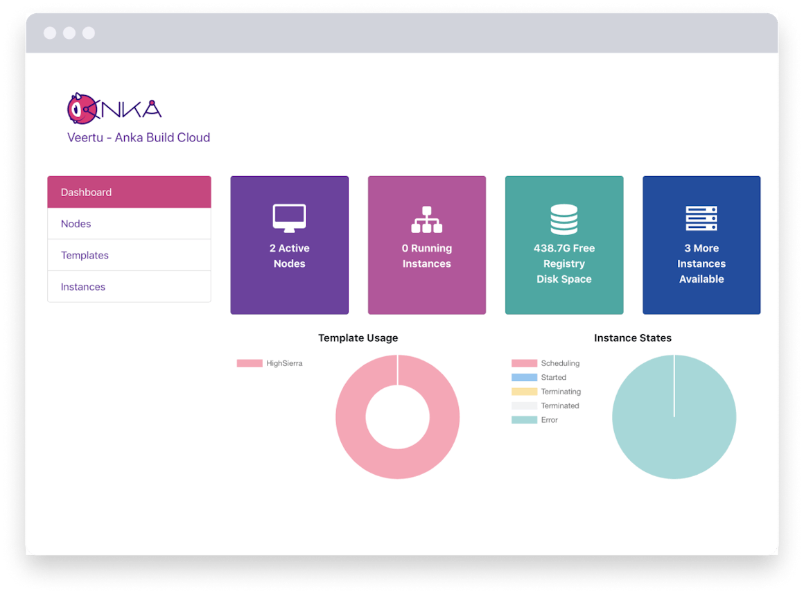Click the Terminating legend label
This screenshot has width=804, height=594.
click(561, 392)
